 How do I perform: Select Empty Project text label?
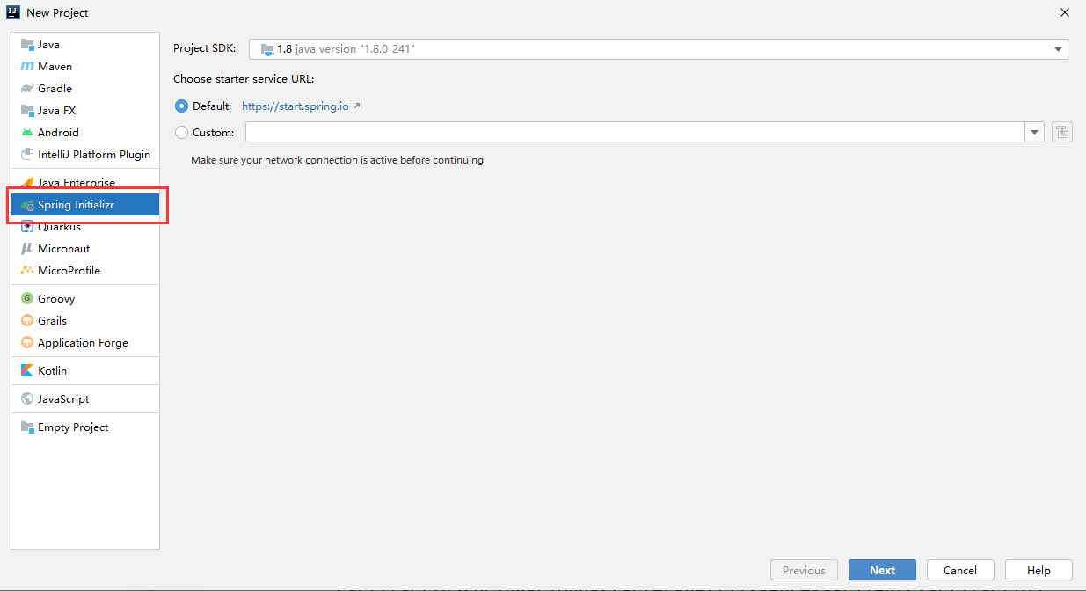(73, 427)
